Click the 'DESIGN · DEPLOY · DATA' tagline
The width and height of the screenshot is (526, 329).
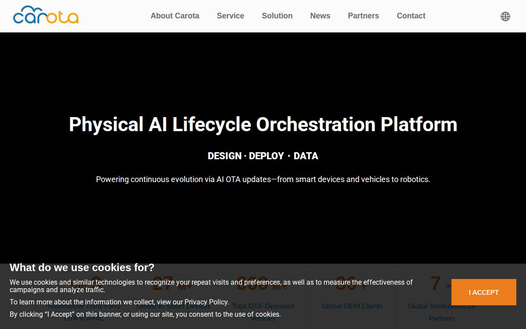click(x=263, y=156)
